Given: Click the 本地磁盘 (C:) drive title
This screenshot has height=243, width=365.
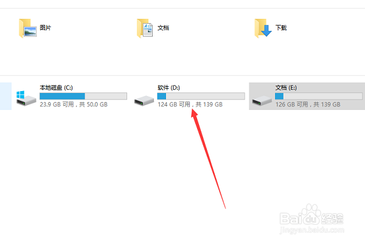Looking at the screenshot, I should coord(56,87).
